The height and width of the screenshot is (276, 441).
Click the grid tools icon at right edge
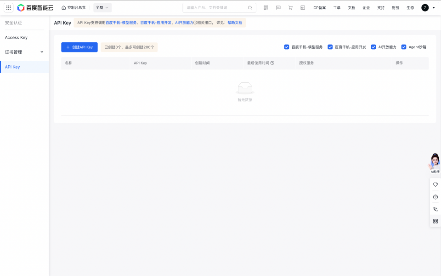(435, 221)
